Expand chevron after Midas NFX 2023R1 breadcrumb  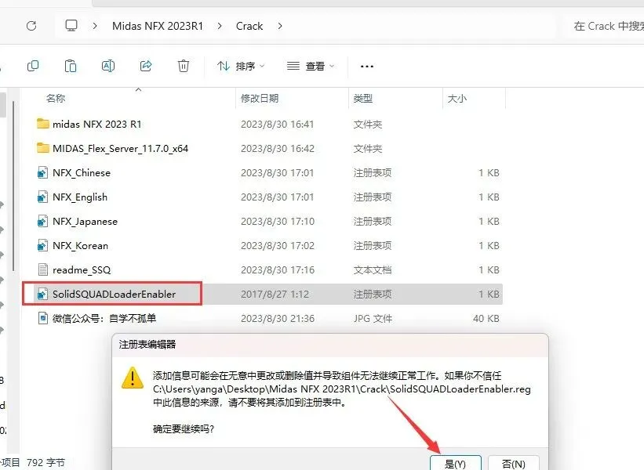click(220, 26)
